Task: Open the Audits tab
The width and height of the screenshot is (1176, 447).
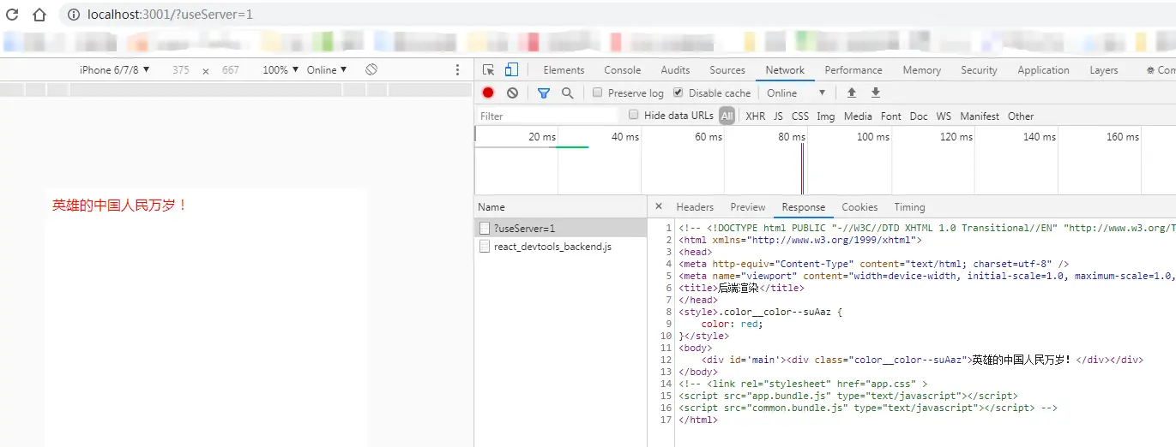Action: [x=675, y=70]
